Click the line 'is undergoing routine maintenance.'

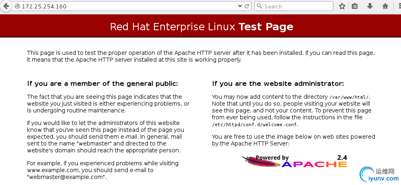pyautogui.click(x=77, y=110)
